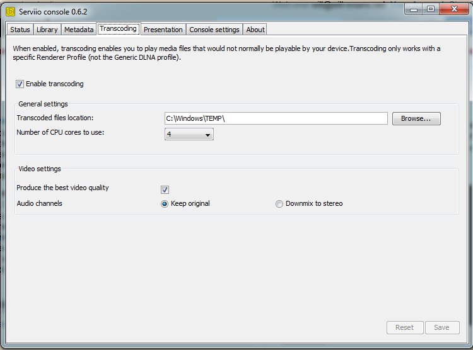Click the Browse... button
This screenshot has height=350, width=473.
tap(416, 118)
